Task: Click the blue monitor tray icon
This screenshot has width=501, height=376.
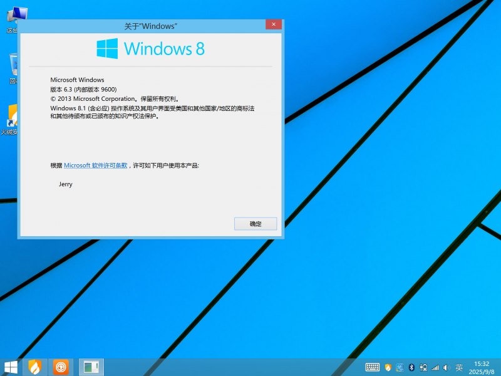Action: 400,368
